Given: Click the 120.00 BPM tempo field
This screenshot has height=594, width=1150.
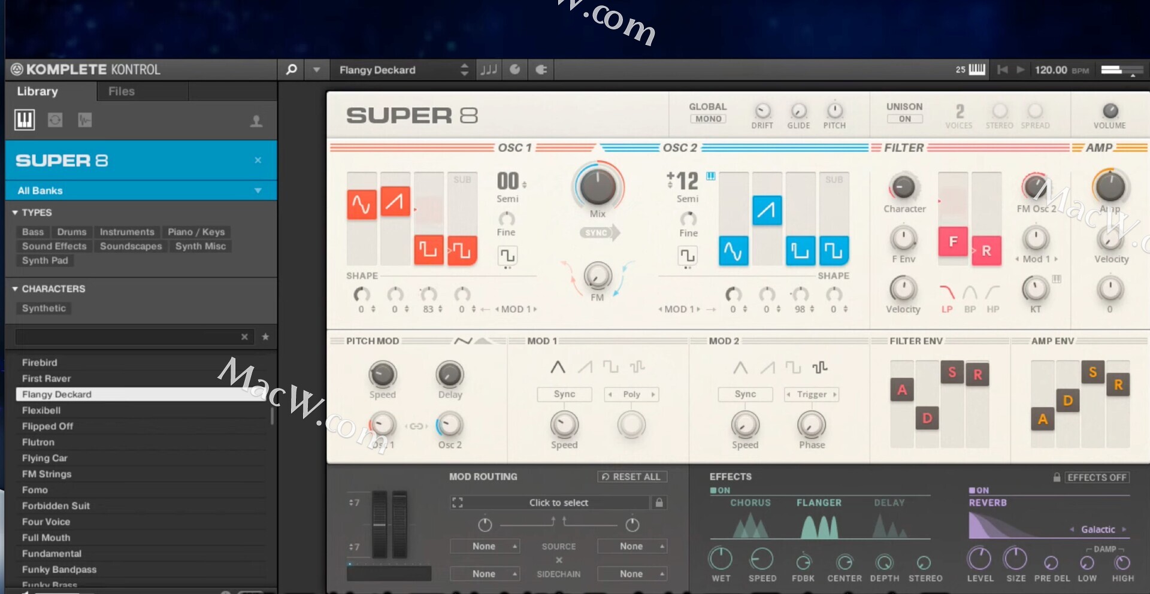Looking at the screenshot, I should click(1061, 70).
